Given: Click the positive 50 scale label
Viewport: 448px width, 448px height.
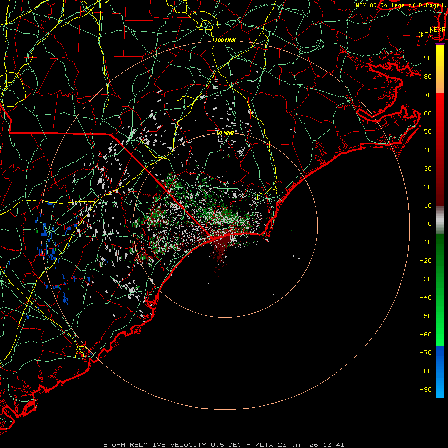Looking at the screenshot, I should point(428,132).
